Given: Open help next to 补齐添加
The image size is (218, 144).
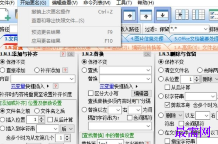Looking at the screenshot, I should [65, 70].
